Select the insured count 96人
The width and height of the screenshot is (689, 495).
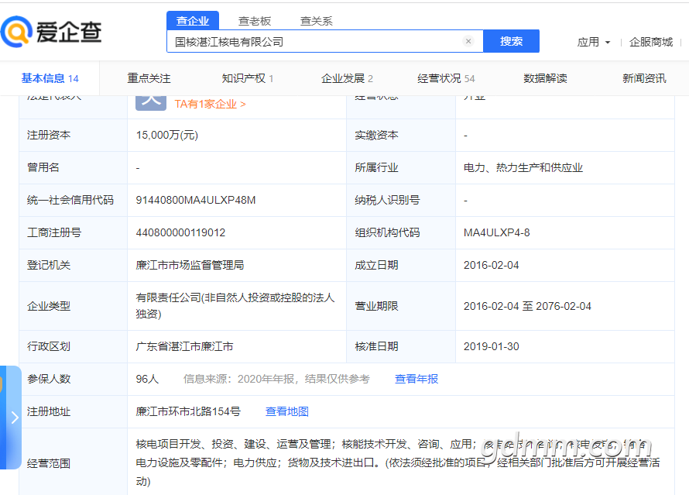coord(147,379)
